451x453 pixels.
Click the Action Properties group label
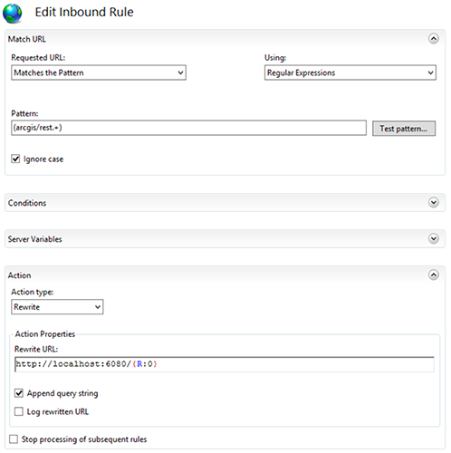click(x=45, y=334)
